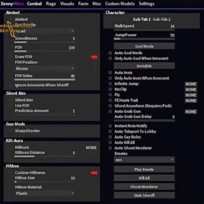The width and height of the screenshot is (204, 204).
Task: Enable the Silent Aim option
Action: (x=10, y=100)
